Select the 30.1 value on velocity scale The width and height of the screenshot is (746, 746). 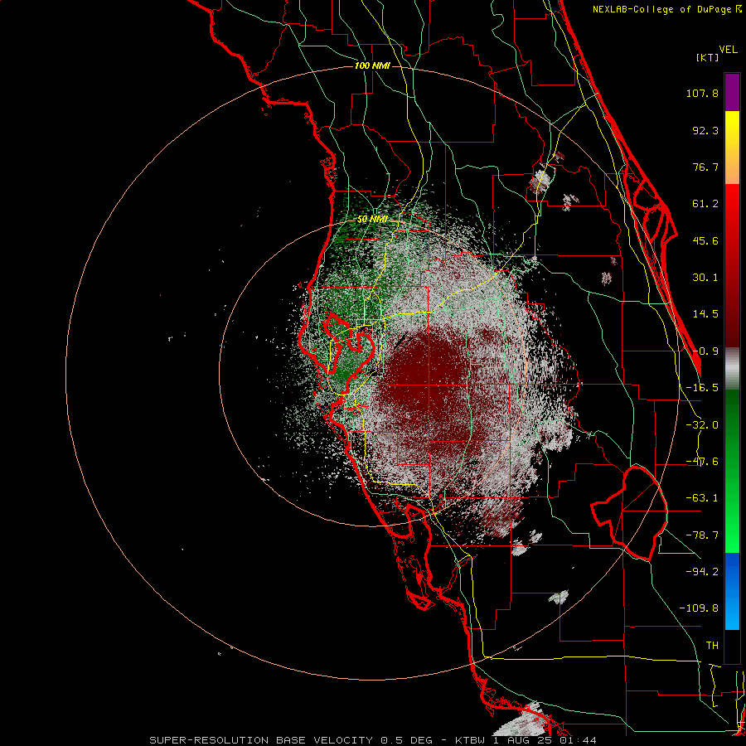(x=705, y=278)
